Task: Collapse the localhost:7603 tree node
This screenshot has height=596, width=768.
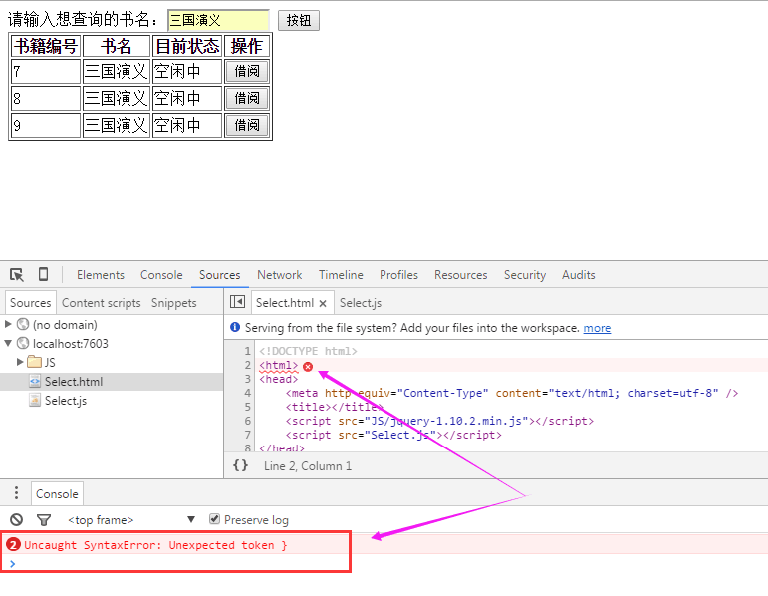Action: (8, 343)
